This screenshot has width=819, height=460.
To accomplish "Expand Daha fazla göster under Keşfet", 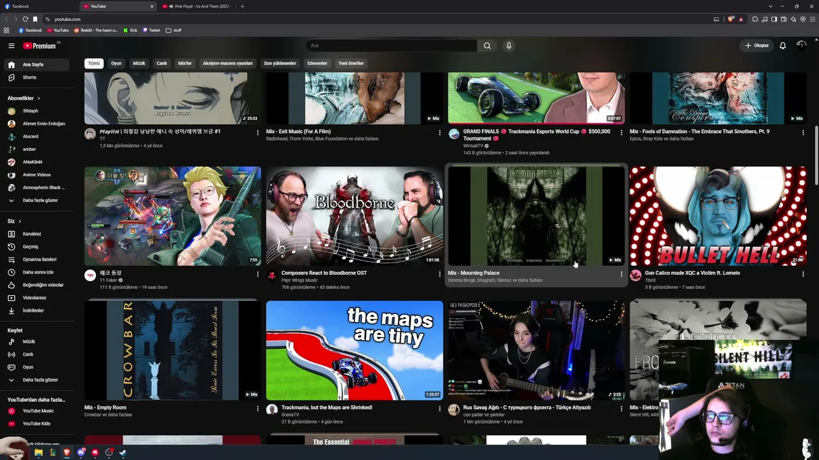I will click(37, 380).
